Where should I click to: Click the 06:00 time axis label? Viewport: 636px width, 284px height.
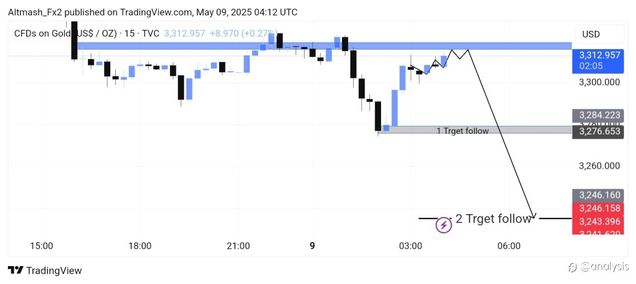(x=509, y=246)
